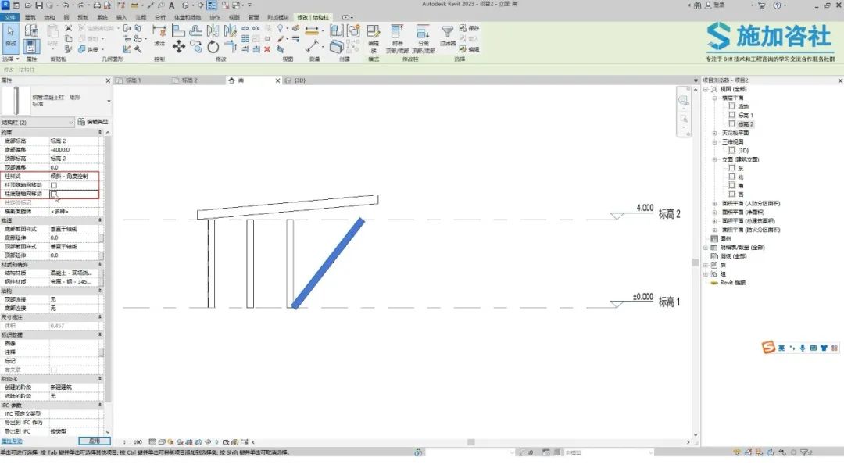Toggle the 柱底随轴网移动 checkbox
The height and width of the screenshot is (475, 844).
pyautogui.click(x=54, y=194)
